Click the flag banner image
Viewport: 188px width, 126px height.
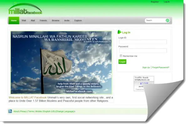pyautogui.click(x=61, y=63)
